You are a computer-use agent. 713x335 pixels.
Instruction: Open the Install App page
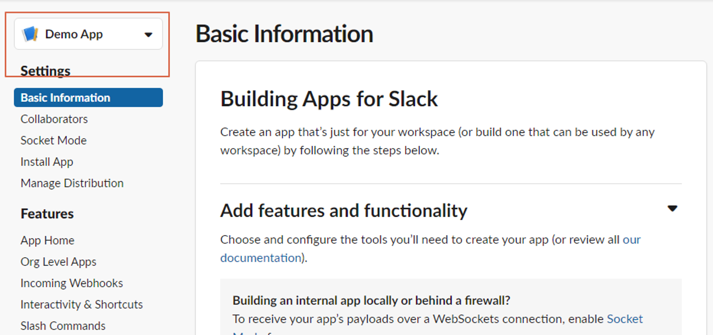(47, 162)
